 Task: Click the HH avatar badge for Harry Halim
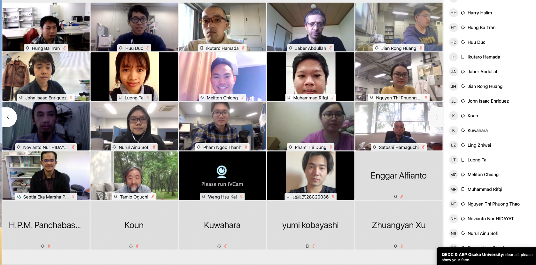(x=453, y=13)
